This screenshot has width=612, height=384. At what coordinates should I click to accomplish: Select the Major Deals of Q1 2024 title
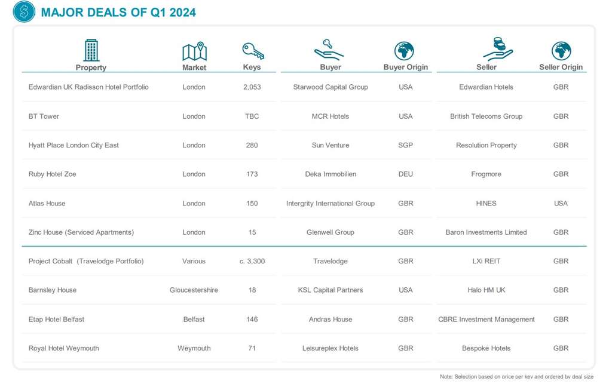coord(118,13)
